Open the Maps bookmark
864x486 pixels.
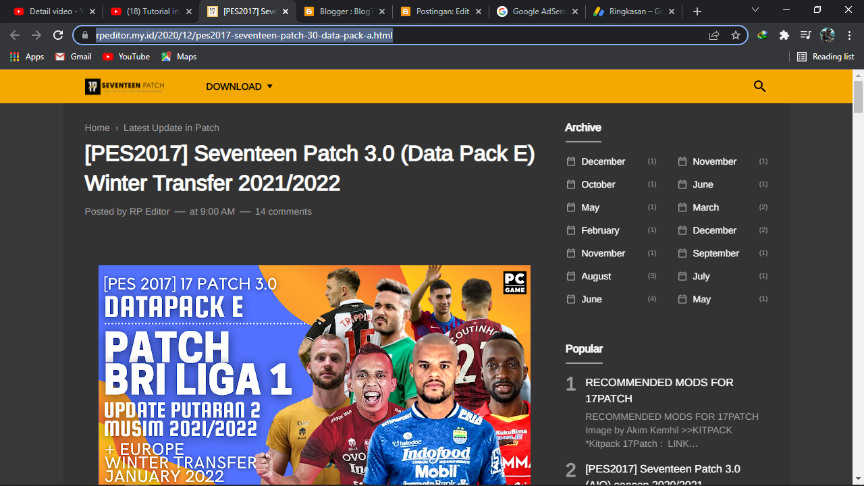179,57
